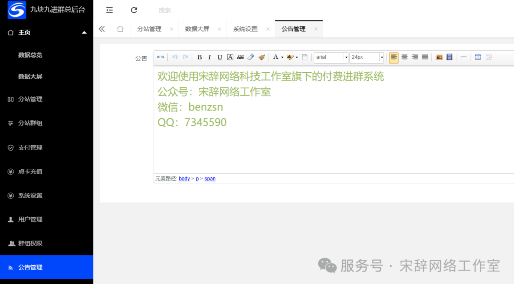The image size is (514, 284).
Task: Open highlight color dropdown arrow
Action: click(297, 57)
